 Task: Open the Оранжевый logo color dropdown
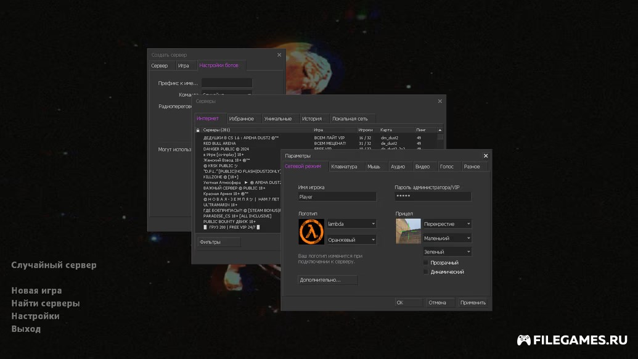[x=351, y=240]
